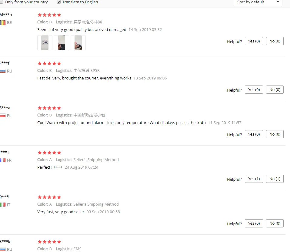
Task: Vote No (0) on 'Fast delivery' review
Action: pos(275,90)
